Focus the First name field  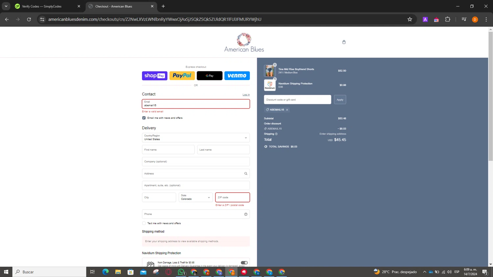tap(168, 150)
